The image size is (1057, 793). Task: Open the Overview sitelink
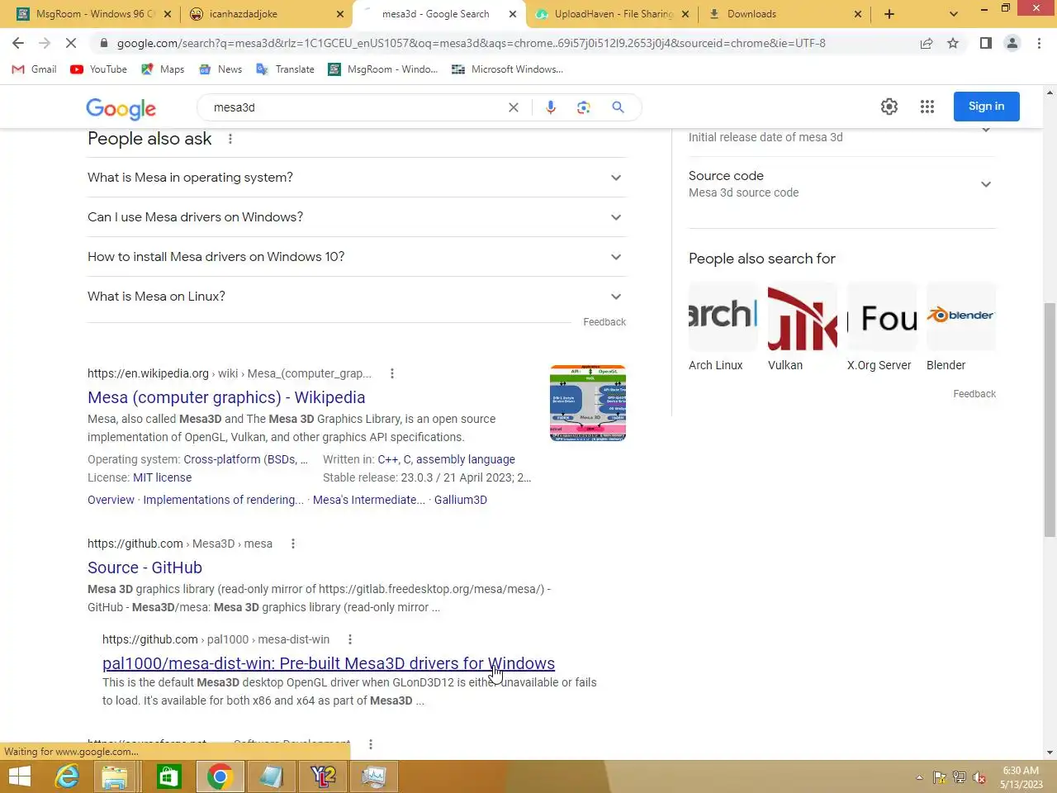[111, 500]
